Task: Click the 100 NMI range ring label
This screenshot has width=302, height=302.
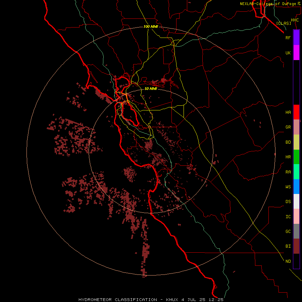Action: click(x=151, y=27)
